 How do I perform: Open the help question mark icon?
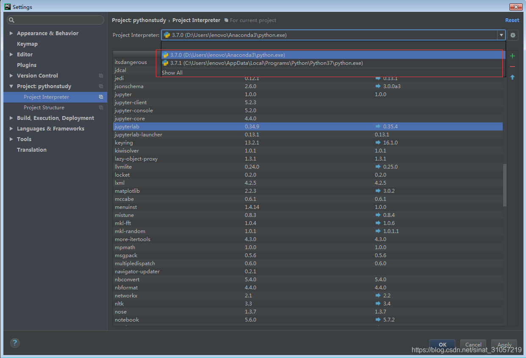click(15, 343)
